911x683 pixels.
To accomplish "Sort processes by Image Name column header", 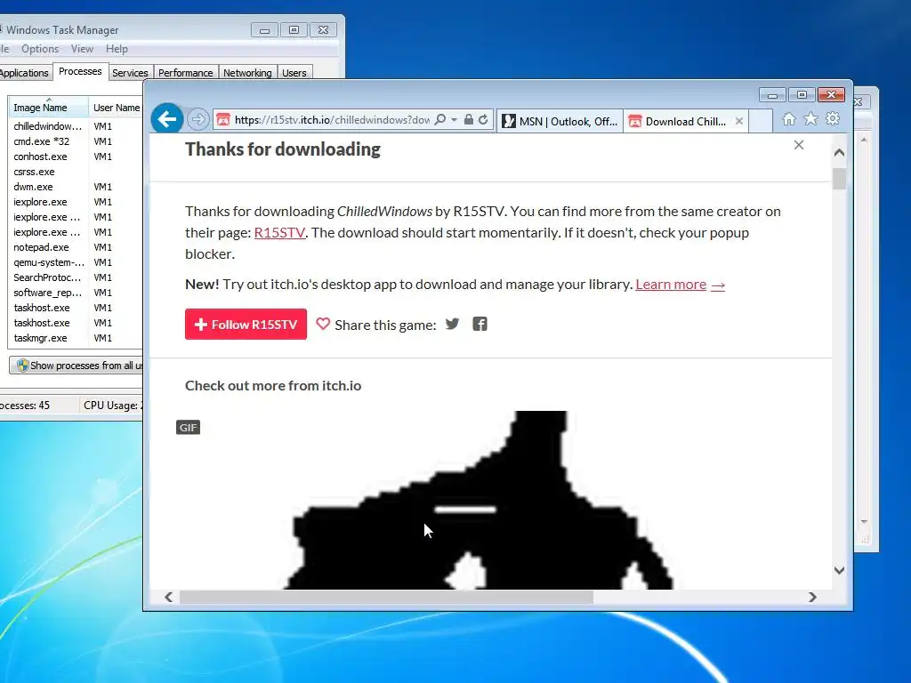I will [48, 108].
